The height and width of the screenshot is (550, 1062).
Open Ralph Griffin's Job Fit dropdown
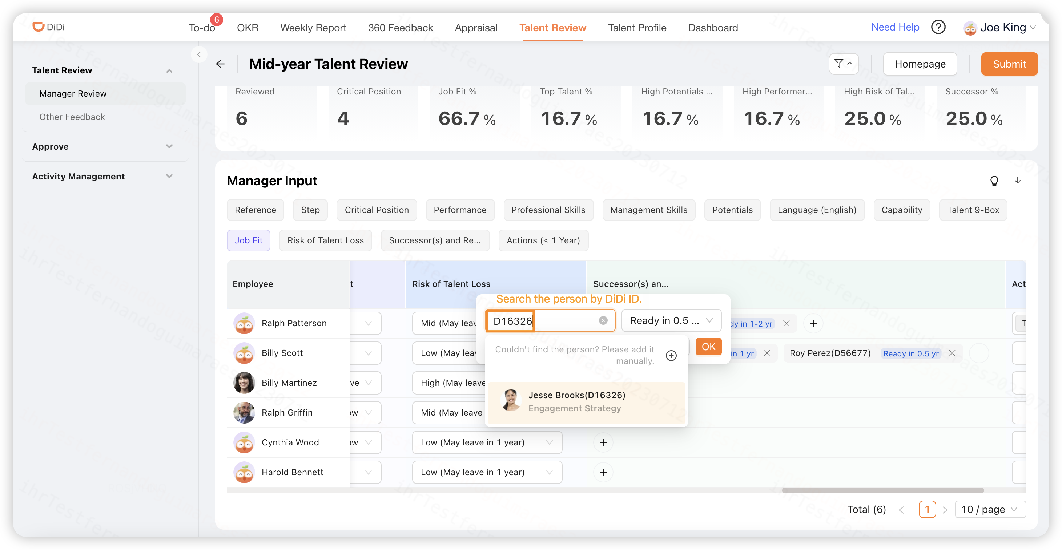(365, 412)
